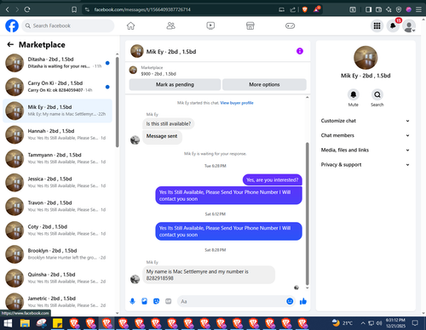
Task: Toggle the browser sidebar panel icon
Action: [x=368, y=9]
